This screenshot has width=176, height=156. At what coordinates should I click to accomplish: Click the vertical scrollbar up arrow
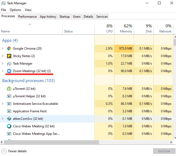point(175,37)
